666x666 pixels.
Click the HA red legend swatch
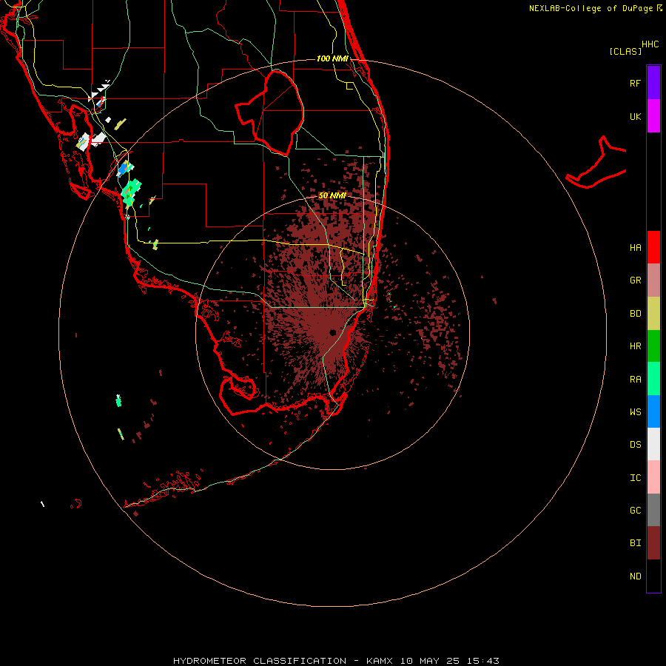653,247
